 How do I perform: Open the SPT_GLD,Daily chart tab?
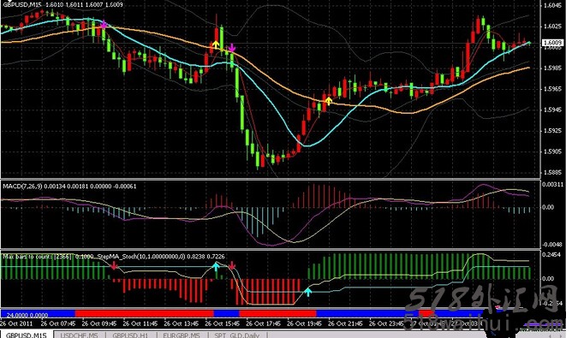pos(237,335)
